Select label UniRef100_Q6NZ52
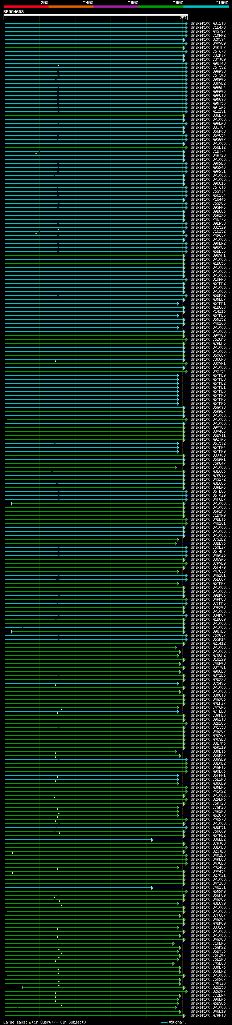The image size is (232, 1025). click(208, 320)
